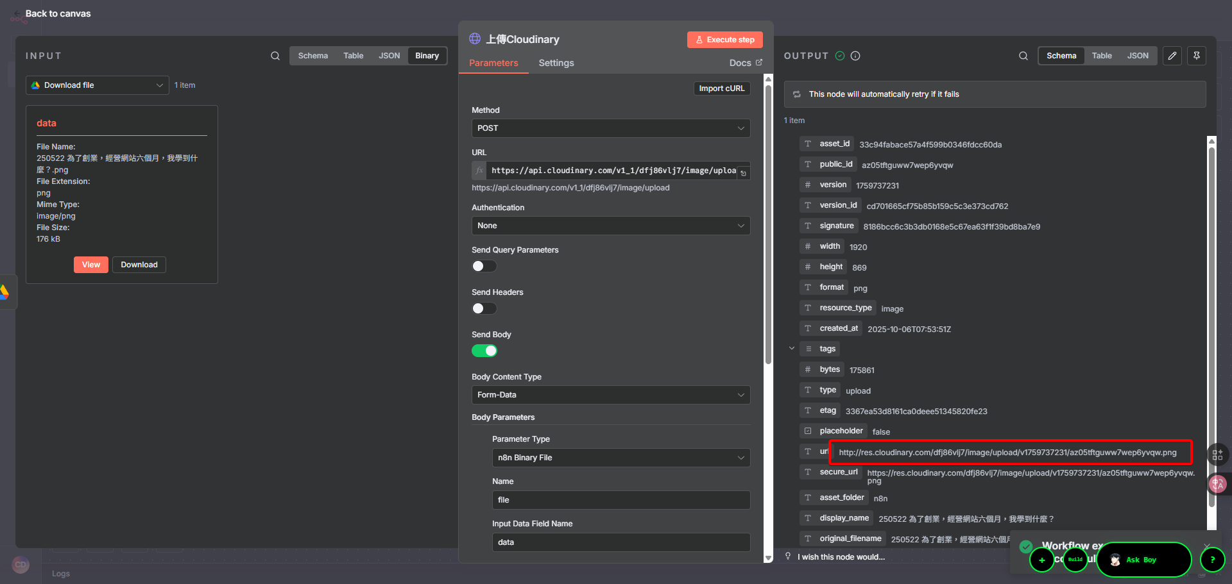
Task: Open the Method dropdown showing POST
Action: point(610,128)
